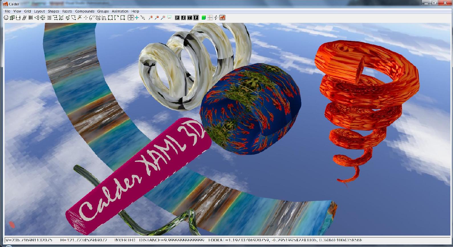Open the Compounds menu
This screenshot has height=247, width=453.
(x=85, y=11)
